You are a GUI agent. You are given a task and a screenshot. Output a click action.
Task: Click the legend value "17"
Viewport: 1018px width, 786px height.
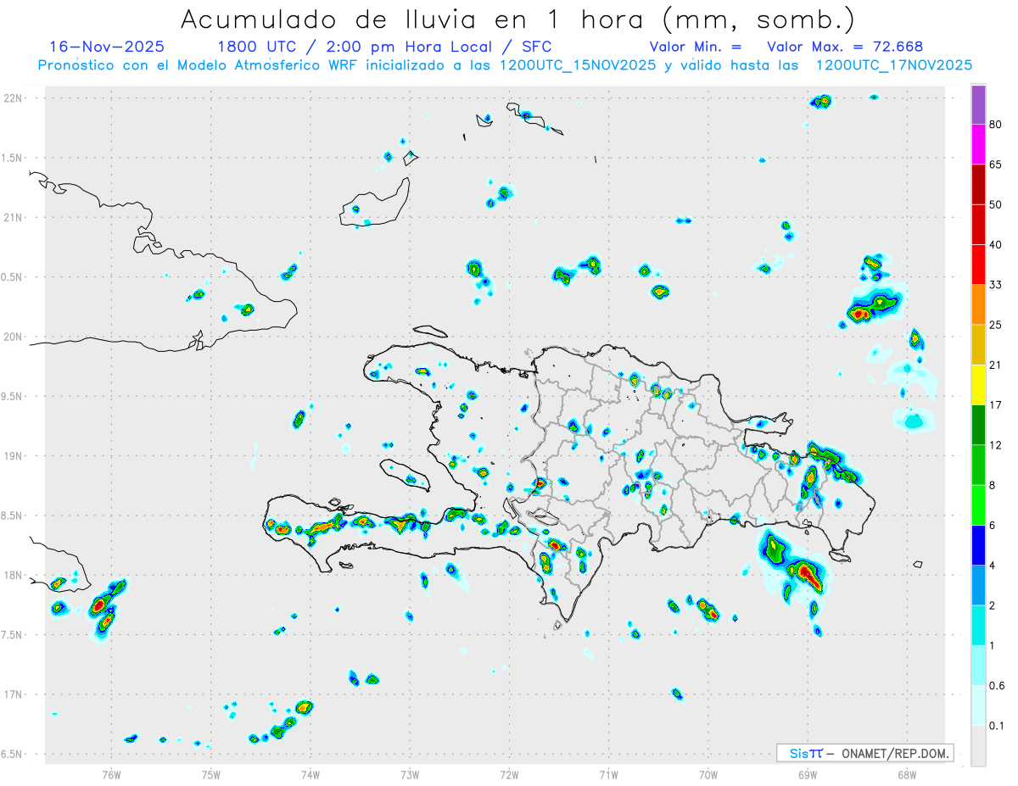coord(996,405)
